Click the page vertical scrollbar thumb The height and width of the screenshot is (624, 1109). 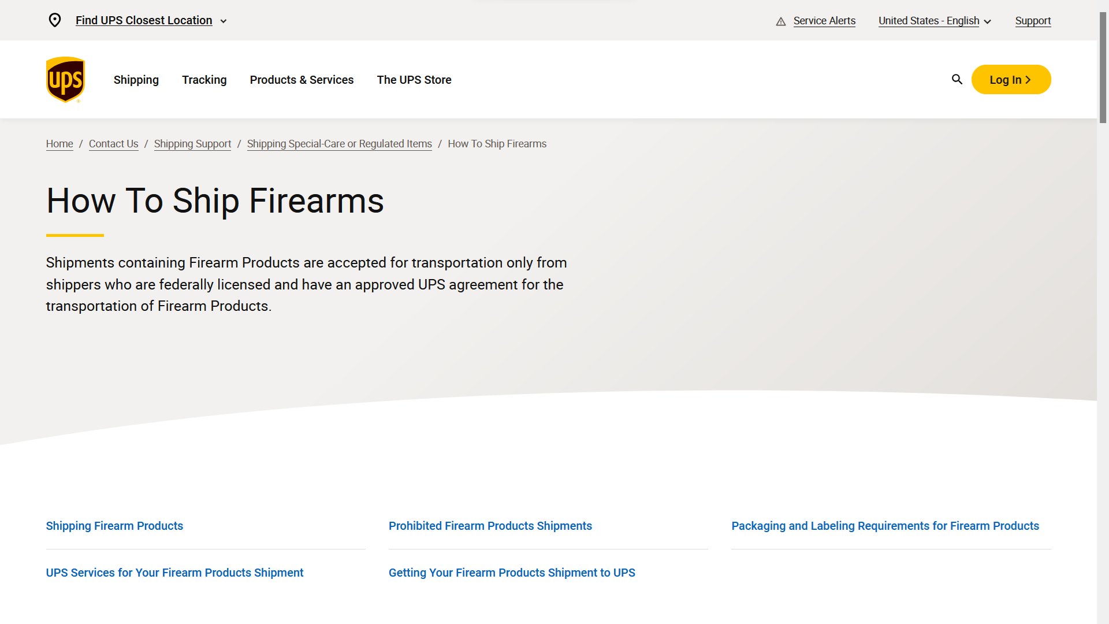pyautogui.click(x=1103, y=68)
